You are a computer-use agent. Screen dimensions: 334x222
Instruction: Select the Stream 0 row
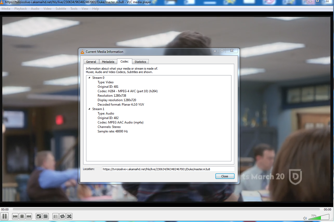pyautogui.click(x=98, y=78)
